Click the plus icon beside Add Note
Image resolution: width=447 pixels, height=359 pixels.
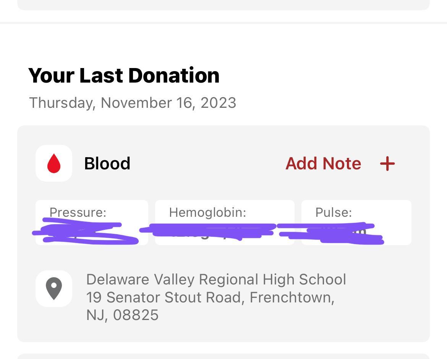[387, 164]
